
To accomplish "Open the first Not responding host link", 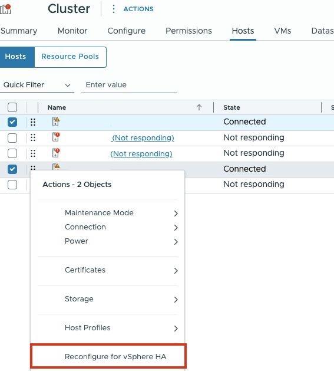I will click(143, 137).
